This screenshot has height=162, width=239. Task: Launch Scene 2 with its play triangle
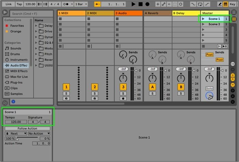pos(203,24)
